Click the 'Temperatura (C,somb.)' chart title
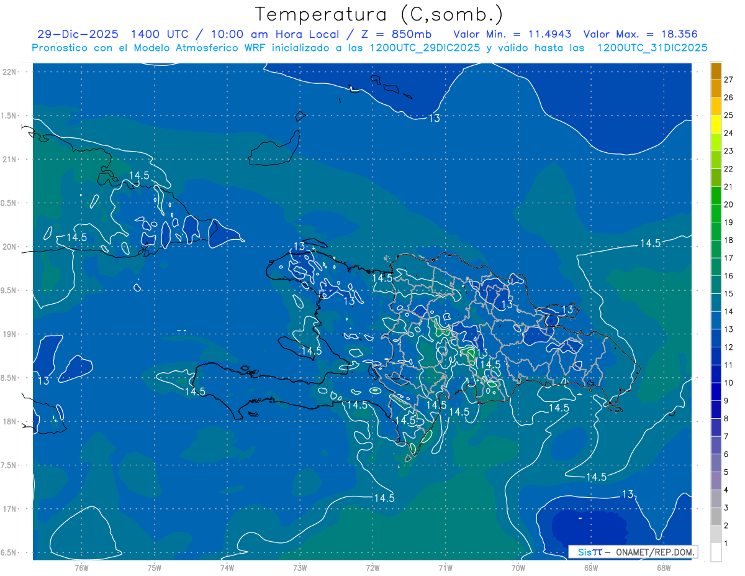The height and width of the screenshot is (576, 745). pos(379,14)
